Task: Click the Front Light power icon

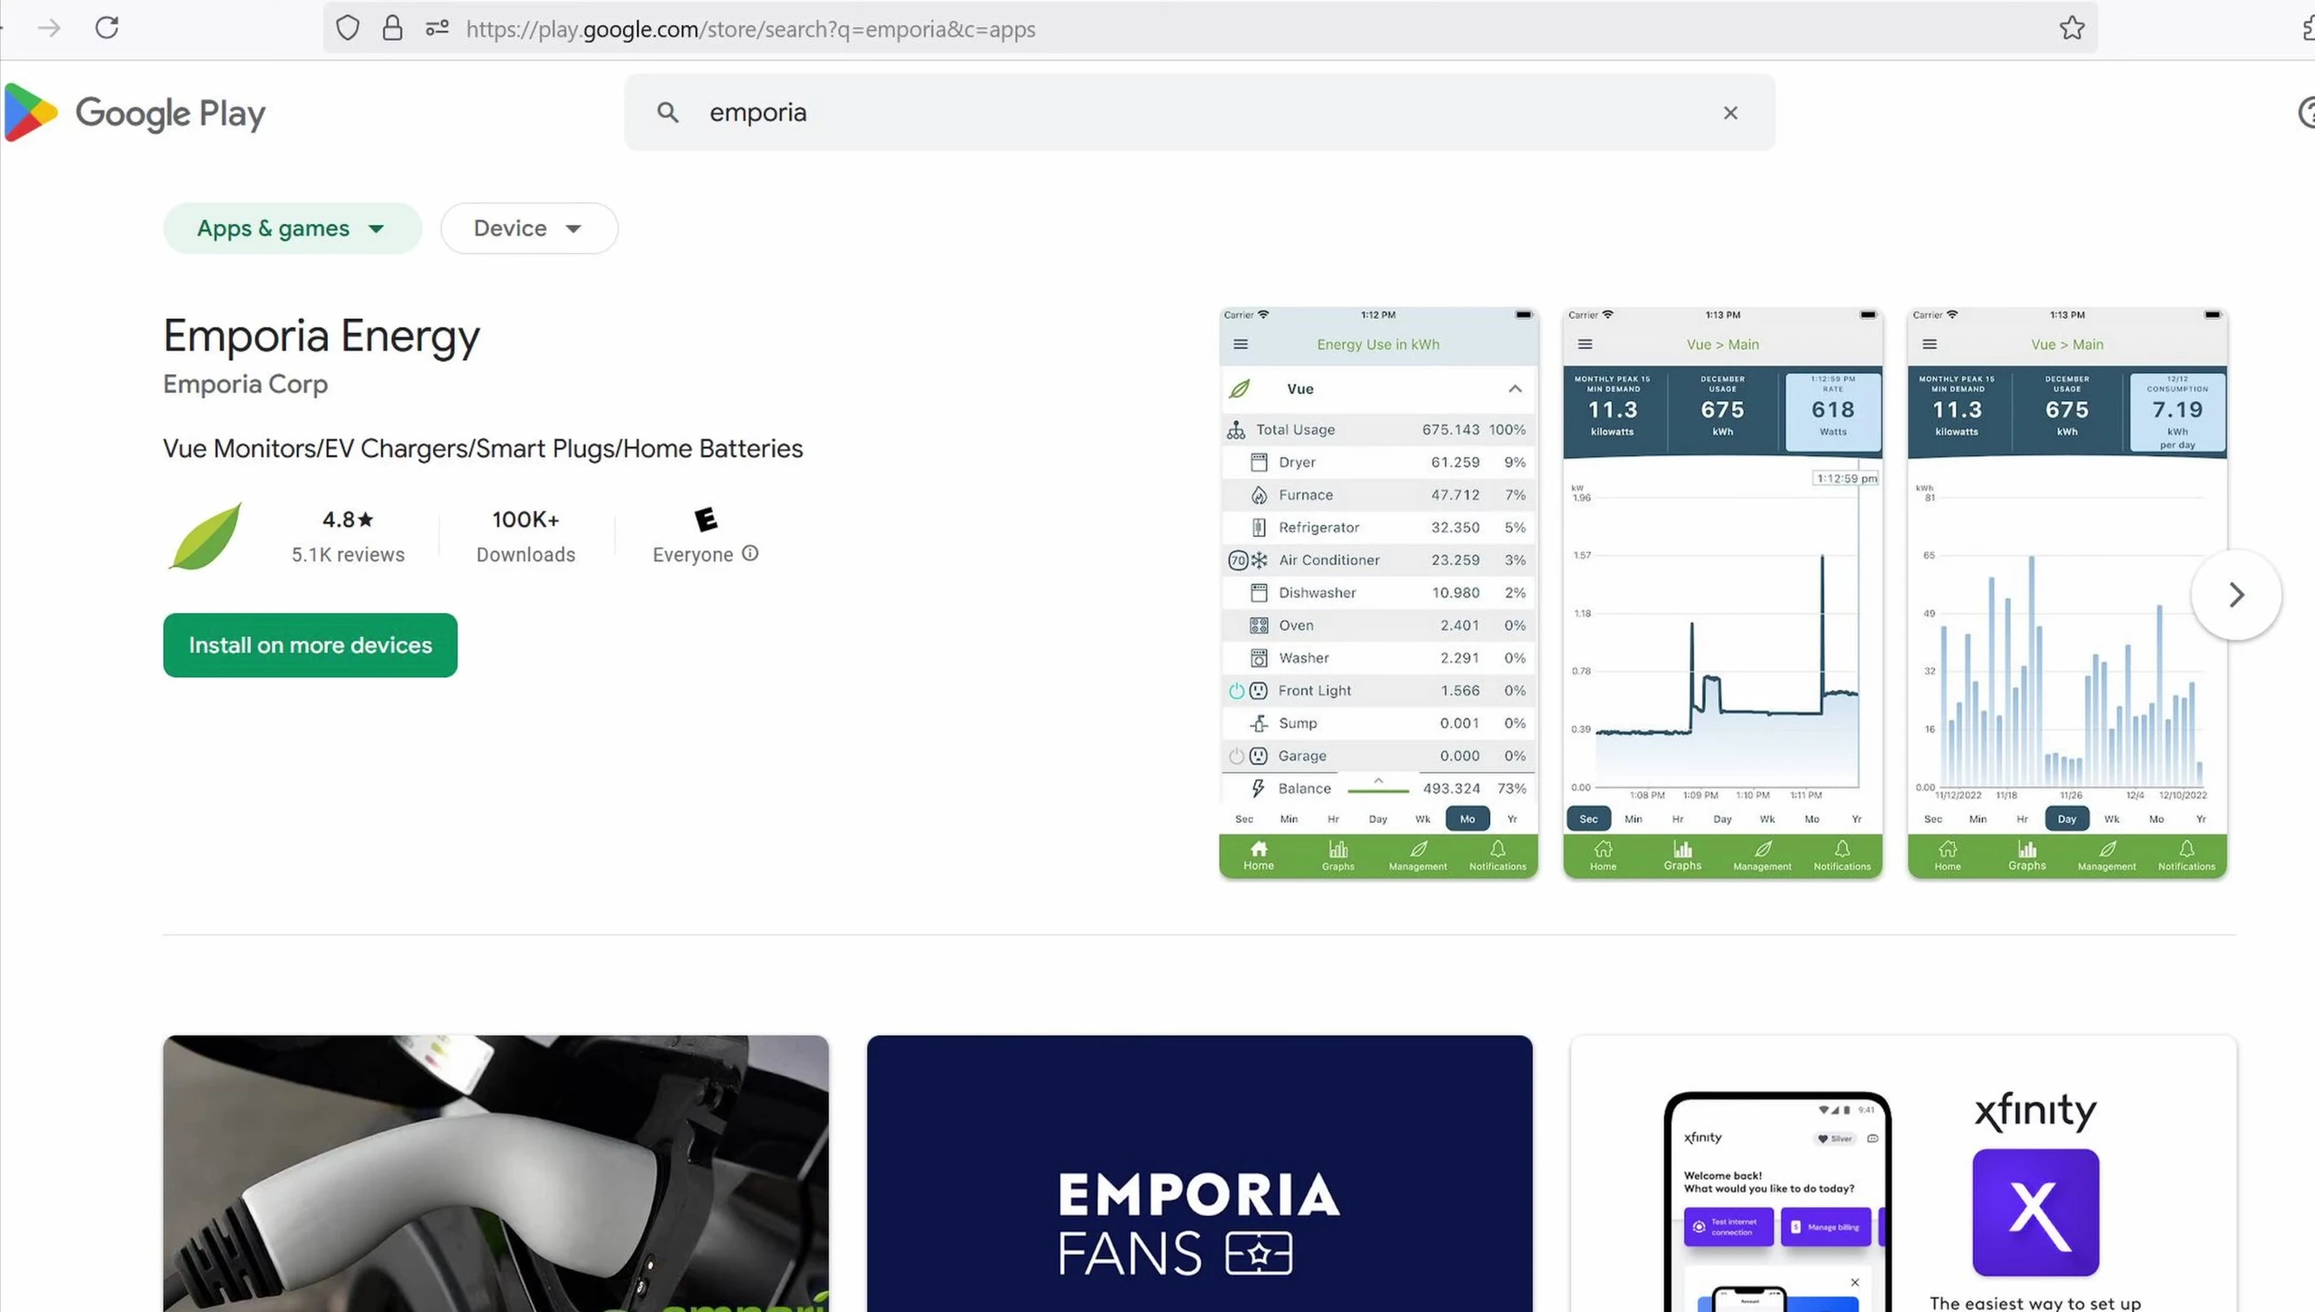Action: [1237, 691]
